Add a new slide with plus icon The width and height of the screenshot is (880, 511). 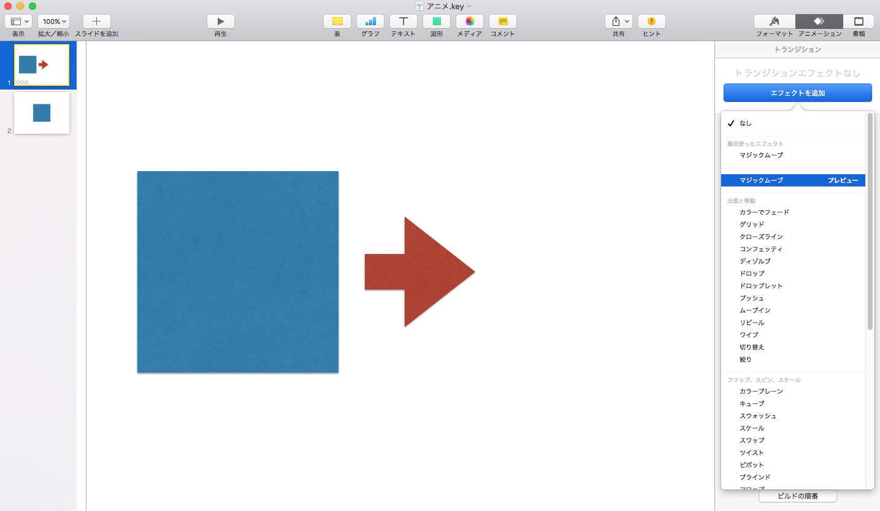pos(96,21)
